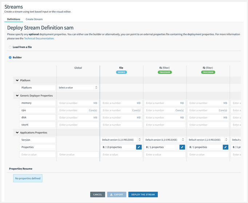
Task: Open the Technical Documentation link
Action: pos(39,38)
